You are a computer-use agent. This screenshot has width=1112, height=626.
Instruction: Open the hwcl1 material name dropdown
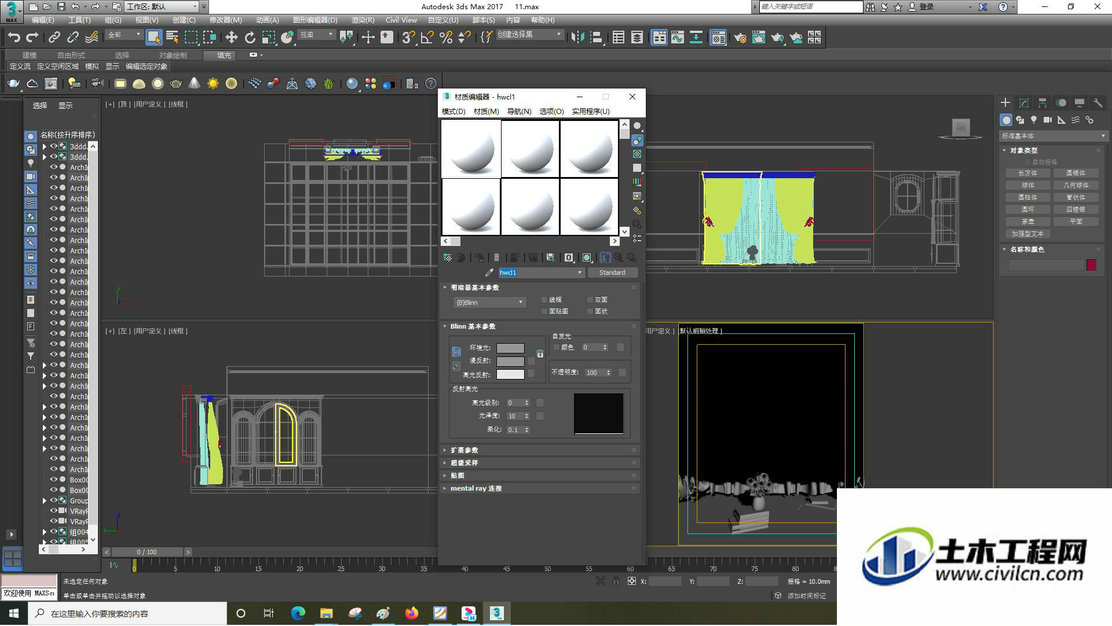coord(579,273)
